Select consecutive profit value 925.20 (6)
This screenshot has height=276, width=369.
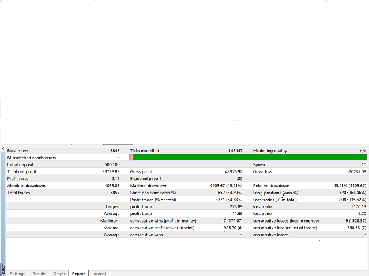click(233, 228)
